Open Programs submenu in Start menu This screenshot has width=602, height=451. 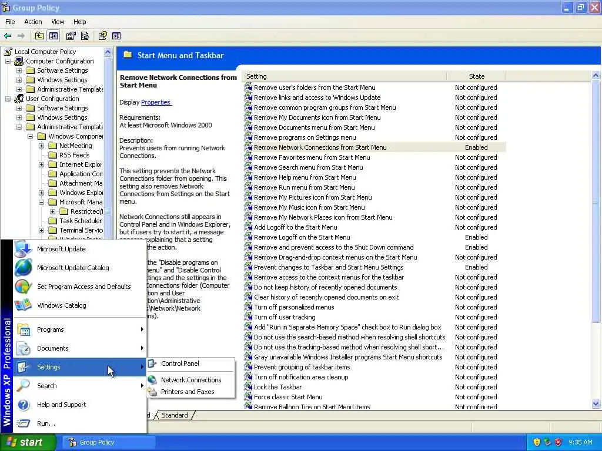[x=80, y=329]
